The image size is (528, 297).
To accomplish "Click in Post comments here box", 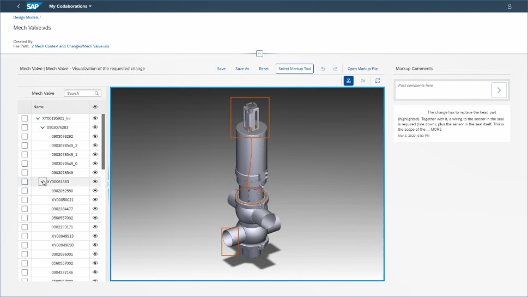I will (442, 90).
